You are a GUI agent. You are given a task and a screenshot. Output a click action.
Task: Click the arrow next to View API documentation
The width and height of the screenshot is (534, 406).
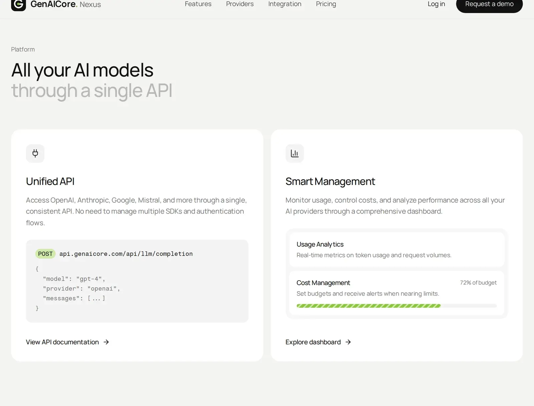(106, 342)
